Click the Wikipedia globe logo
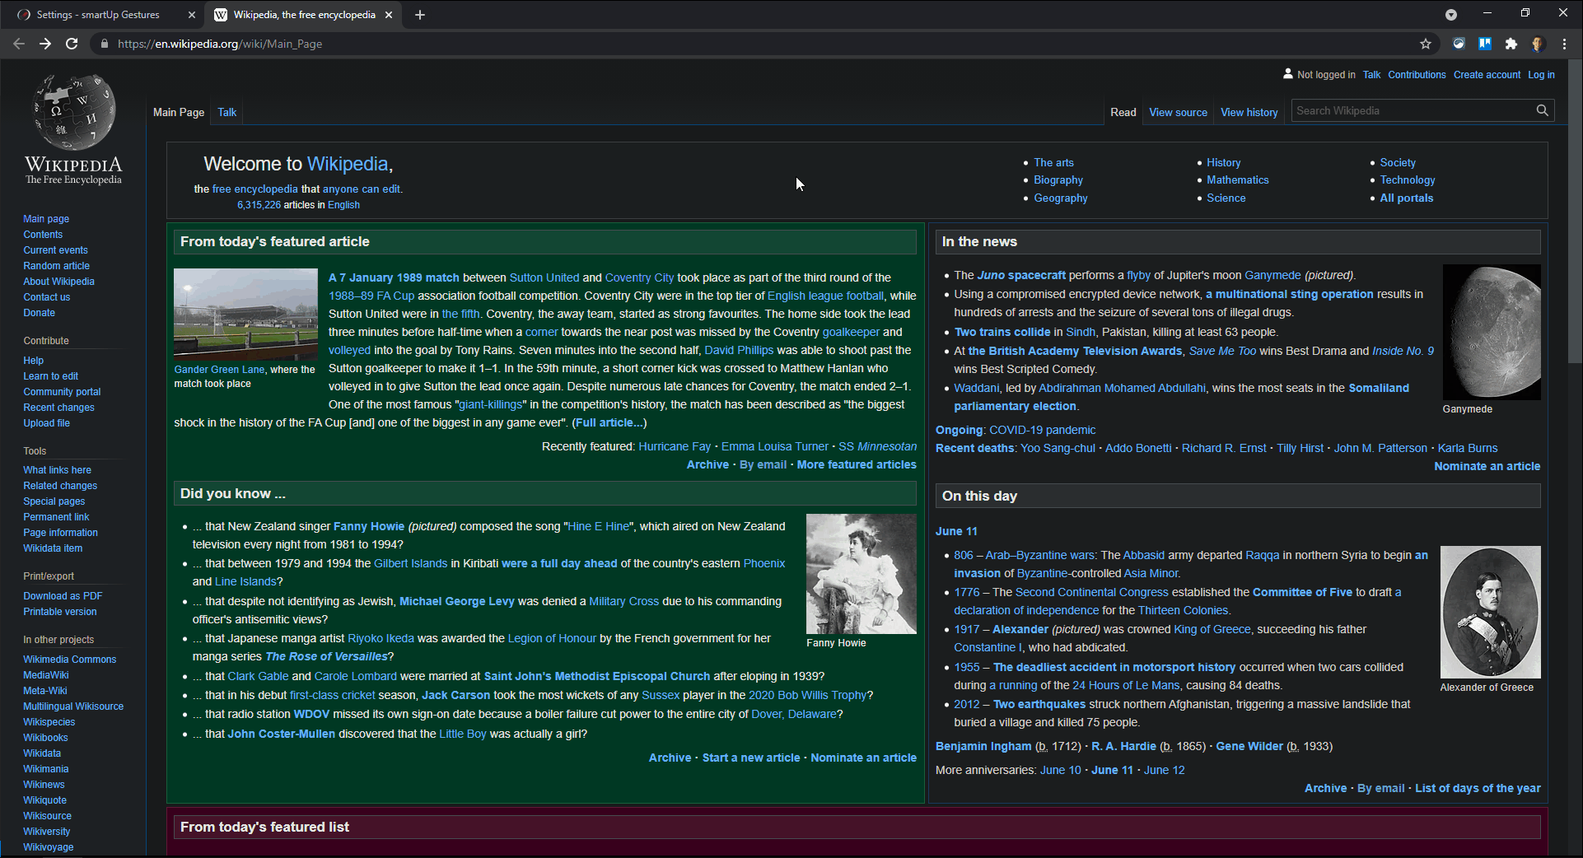The height and width of the screenshot is (858, 1583). point(74,112)
